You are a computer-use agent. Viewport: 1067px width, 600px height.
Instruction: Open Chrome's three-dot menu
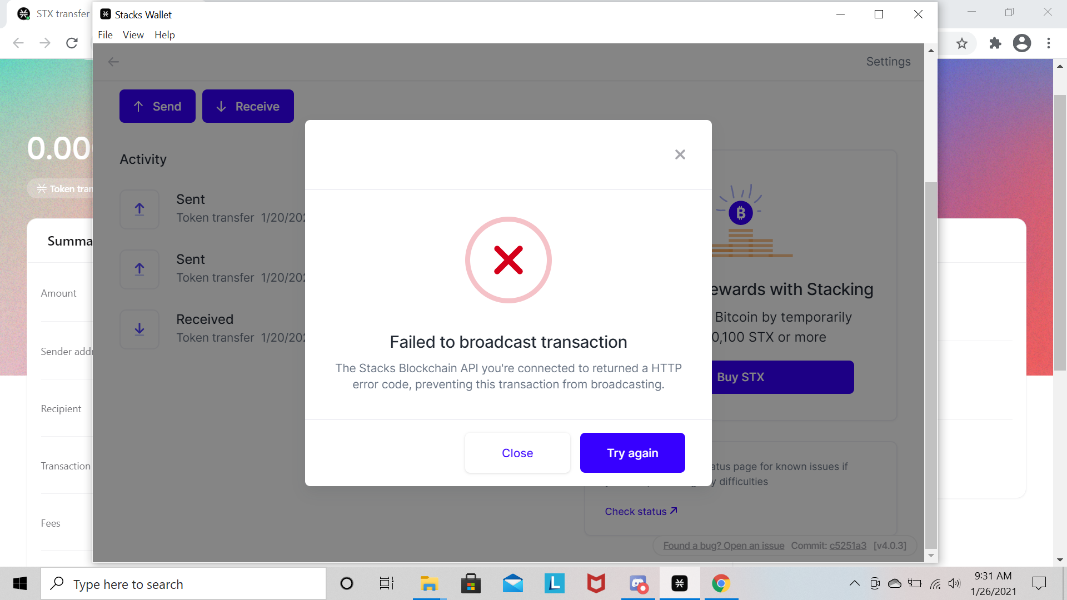coord(1049,43)
